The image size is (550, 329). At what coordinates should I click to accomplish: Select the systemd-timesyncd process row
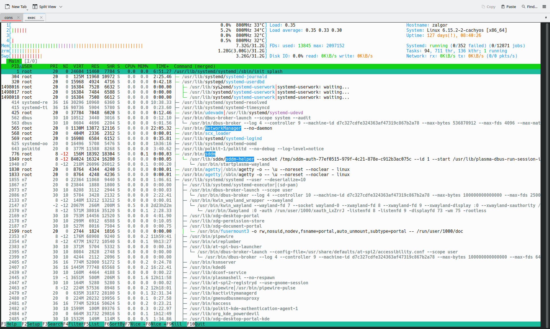(271, 108)
